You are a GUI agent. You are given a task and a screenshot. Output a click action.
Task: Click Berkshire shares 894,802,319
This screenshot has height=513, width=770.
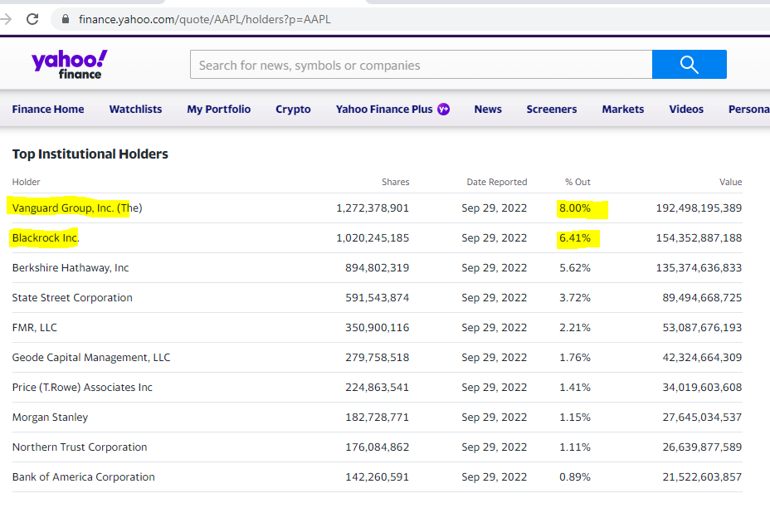click(378, 268)
